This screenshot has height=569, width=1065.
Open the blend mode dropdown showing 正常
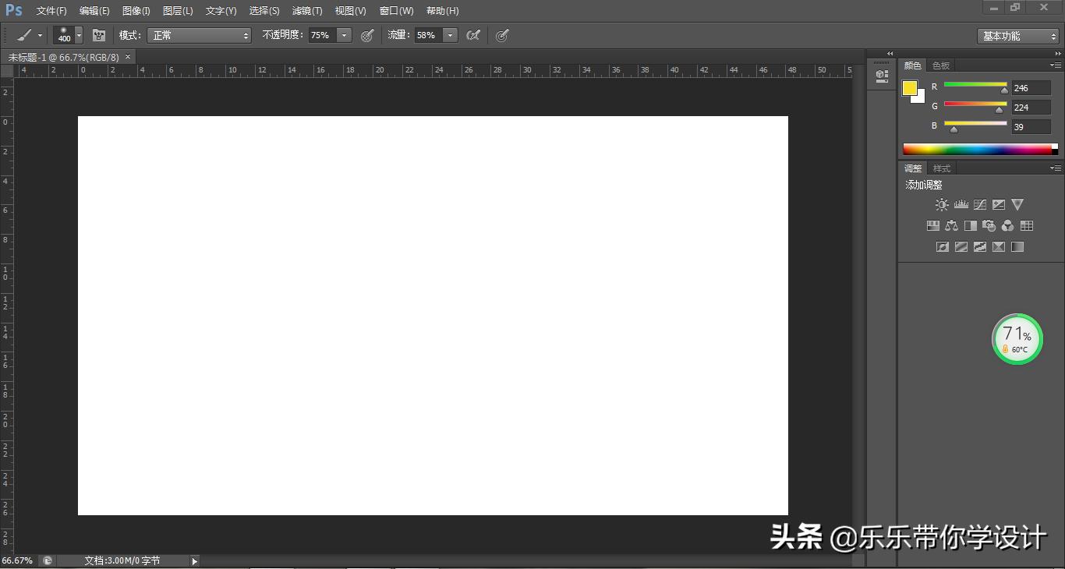pos(200,35)
